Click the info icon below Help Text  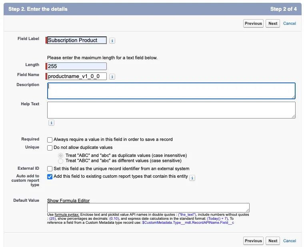[x=51, y=123]
